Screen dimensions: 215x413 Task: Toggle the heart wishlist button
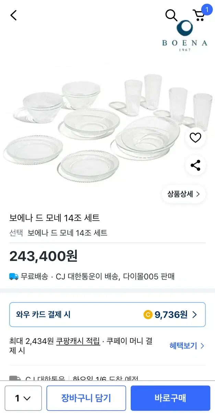[x=195, y=138]
